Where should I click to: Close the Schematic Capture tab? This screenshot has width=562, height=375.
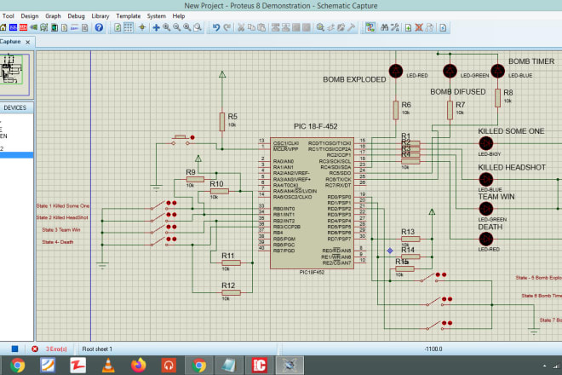coord(27,42)
